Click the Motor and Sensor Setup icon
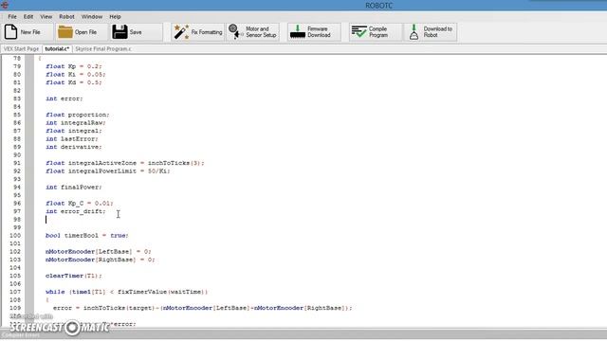This screenshot has width=607, height=341. click(236, 31)
